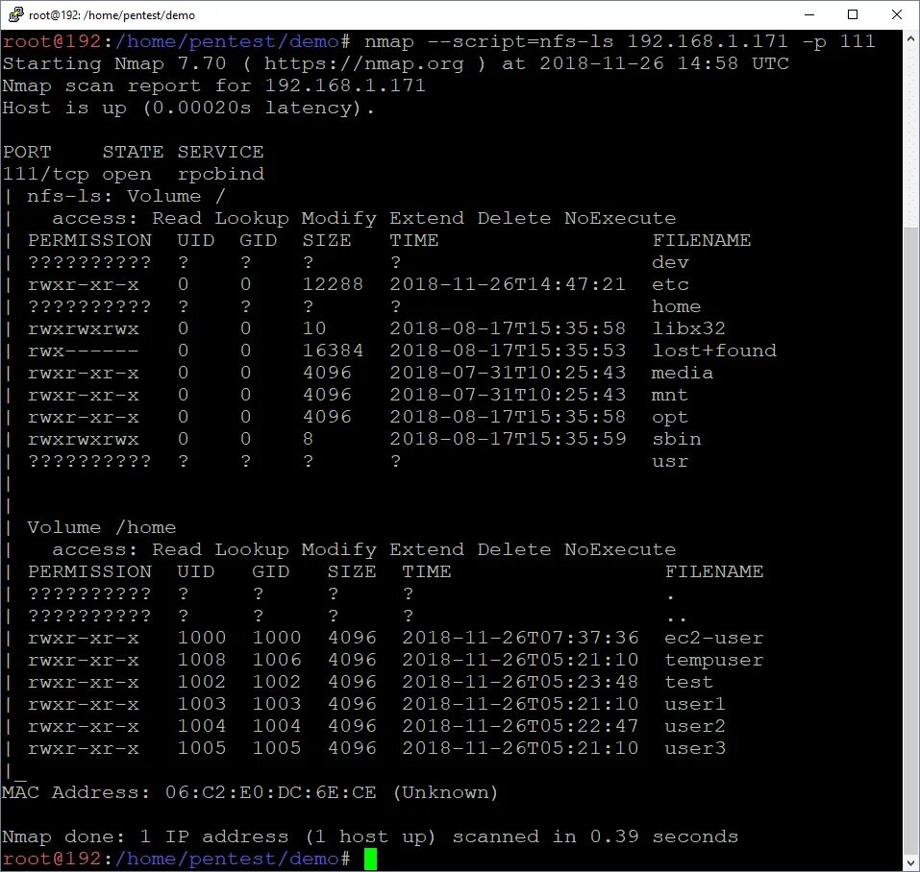Click the 'sbin' filename

[x=677, y=440]
